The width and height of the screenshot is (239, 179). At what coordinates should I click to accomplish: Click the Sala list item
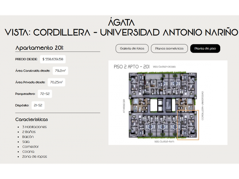(x=26, y=142)
